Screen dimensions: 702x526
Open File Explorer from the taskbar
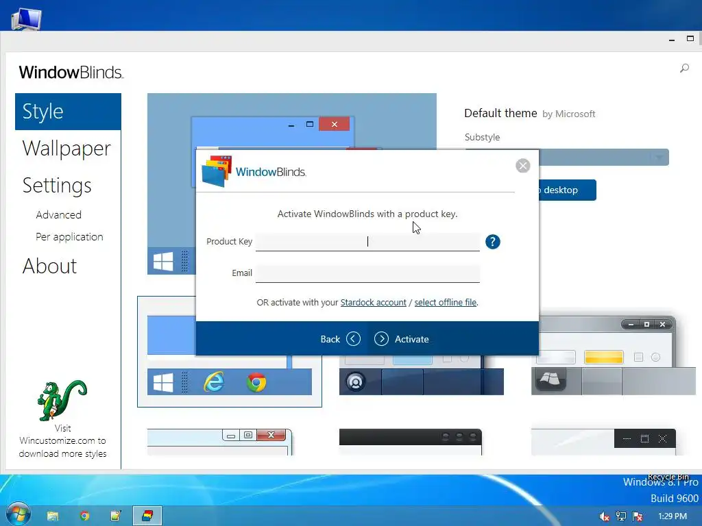pyautogui.click(x=53, y=516)
